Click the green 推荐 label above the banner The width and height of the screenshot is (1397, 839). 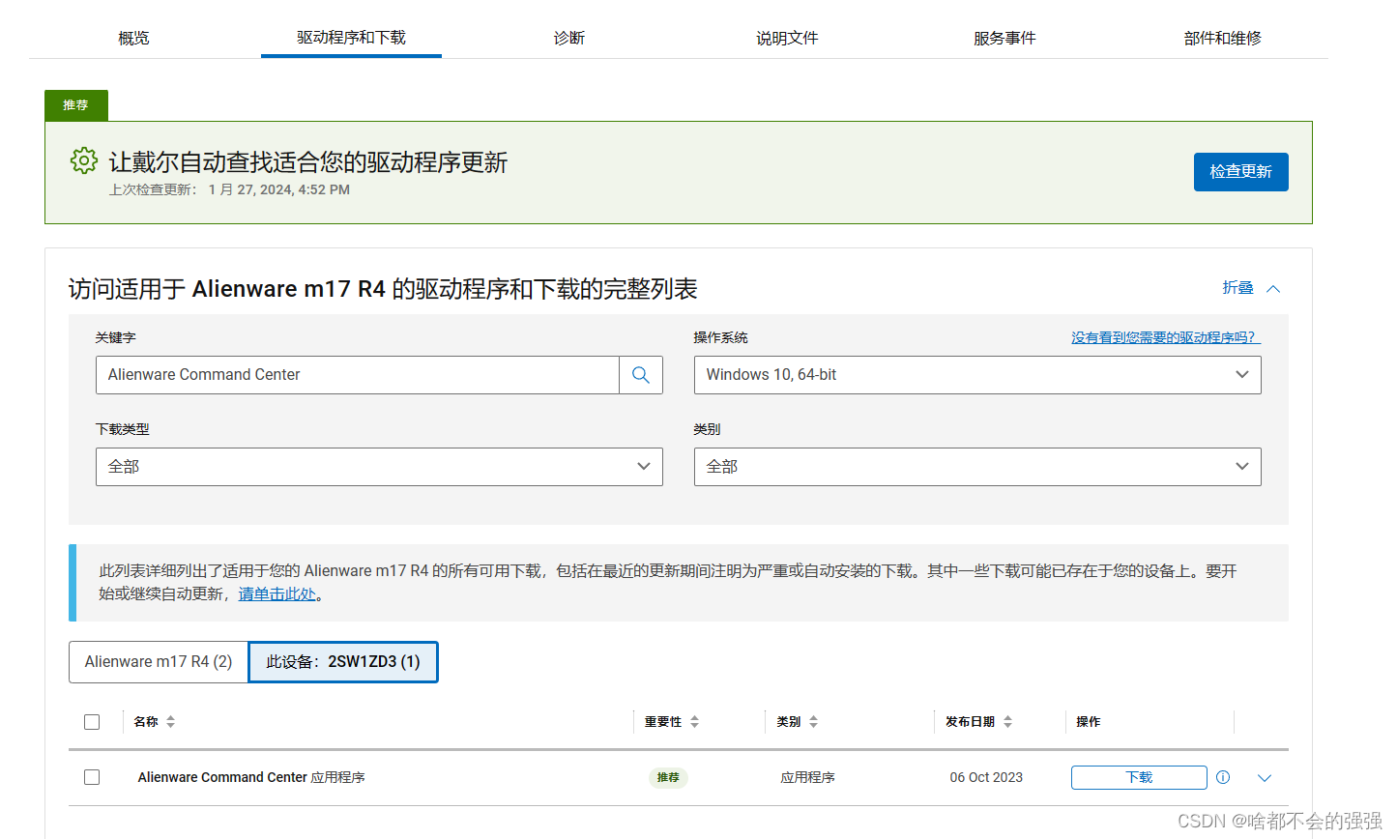click(75, 104)
